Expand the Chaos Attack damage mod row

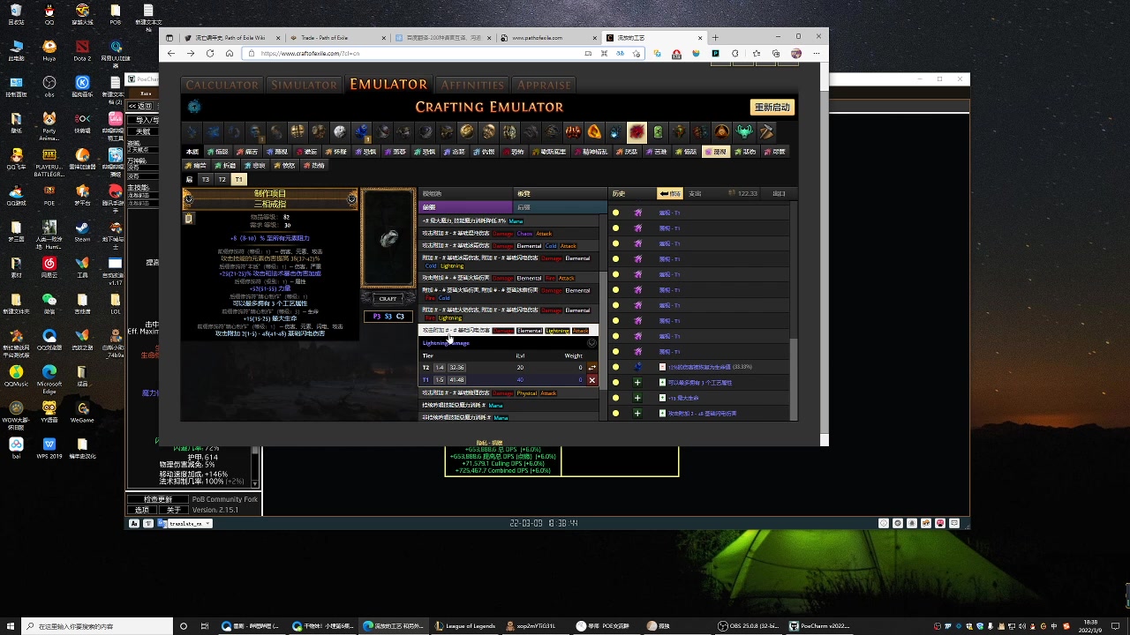(x=508, y=234)
